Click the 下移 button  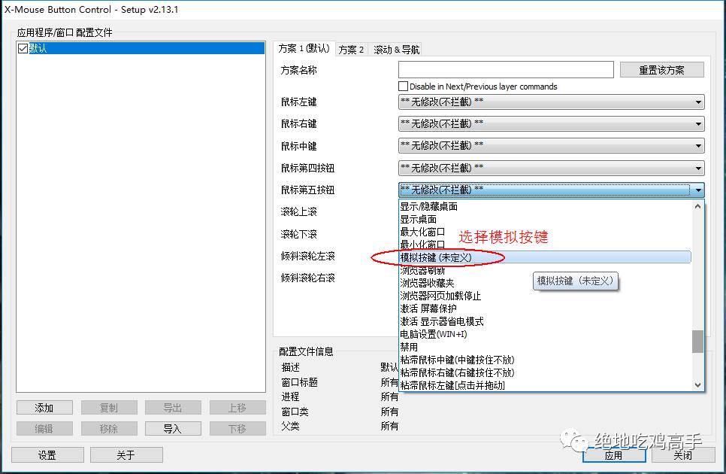pyautogui.click(x=237, y=429)
